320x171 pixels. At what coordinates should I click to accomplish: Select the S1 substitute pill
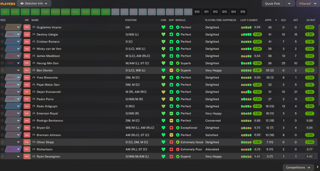(115, 12)
